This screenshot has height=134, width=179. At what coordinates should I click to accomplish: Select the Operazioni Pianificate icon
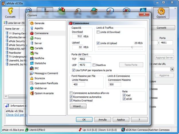(32, 83)
